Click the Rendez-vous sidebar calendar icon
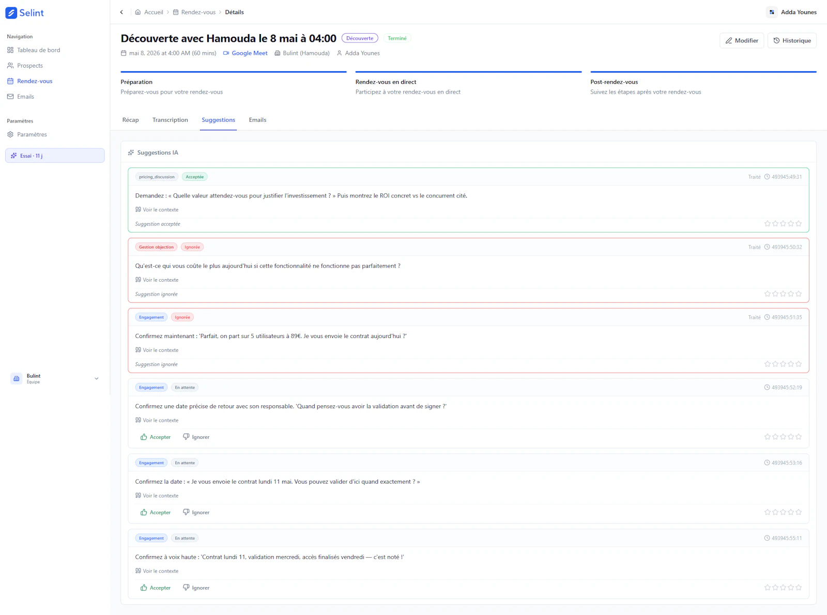The width and height of the screenshot is (827, 615). pyautogui.click(x=10, y=81)
